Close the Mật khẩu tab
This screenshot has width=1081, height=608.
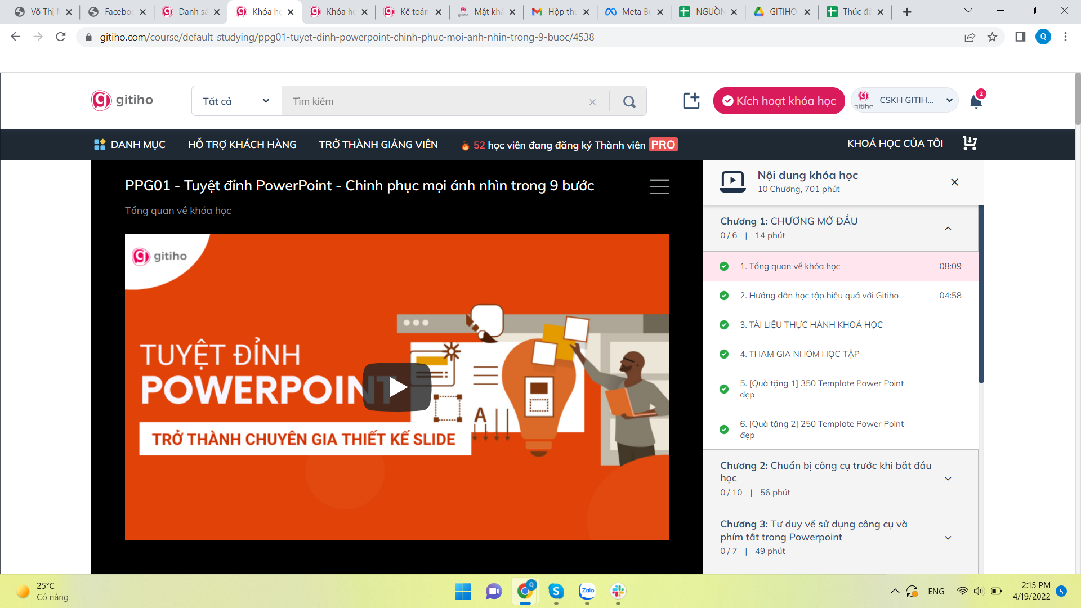[x=512, y=12]
